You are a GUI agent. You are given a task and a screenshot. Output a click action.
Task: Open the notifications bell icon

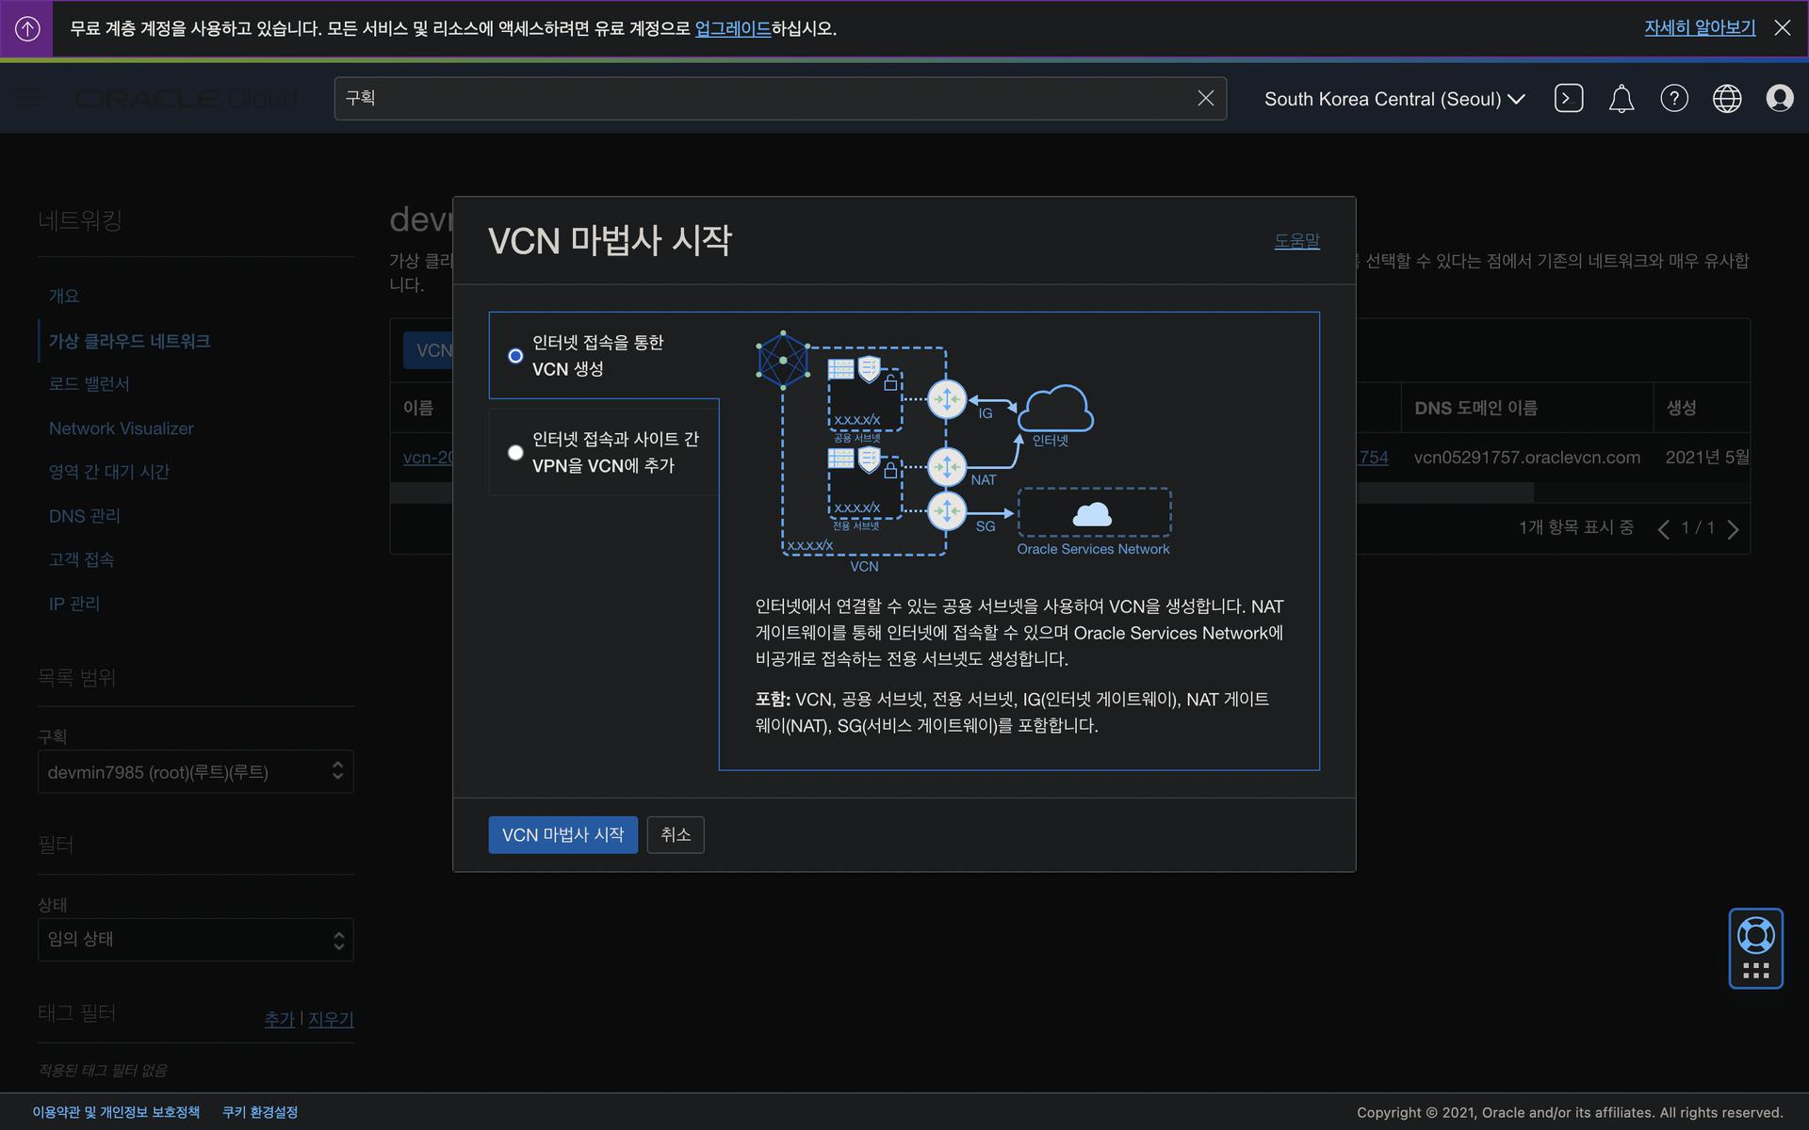[x=1621, y=99]
